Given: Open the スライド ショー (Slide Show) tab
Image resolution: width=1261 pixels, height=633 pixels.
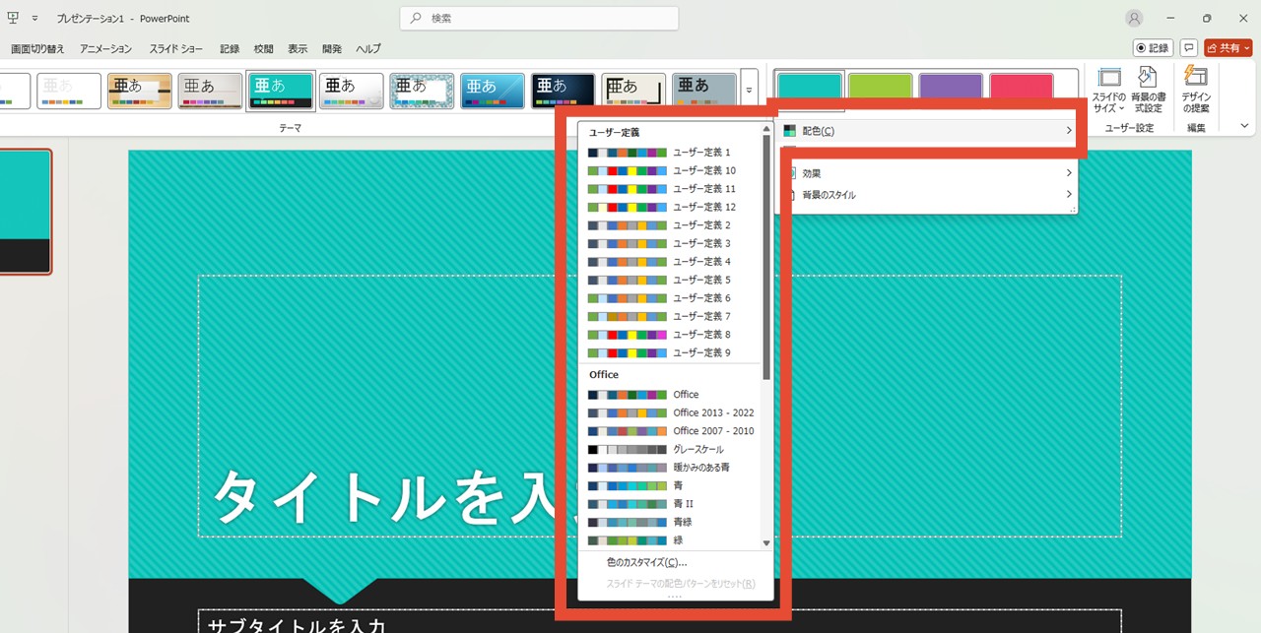Looking at the screenshot, I should (x=177, y=48).
